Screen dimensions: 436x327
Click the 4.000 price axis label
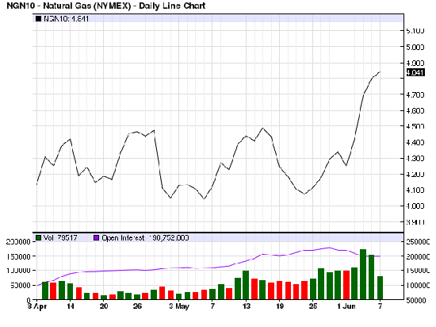click(x=415, y=206)
